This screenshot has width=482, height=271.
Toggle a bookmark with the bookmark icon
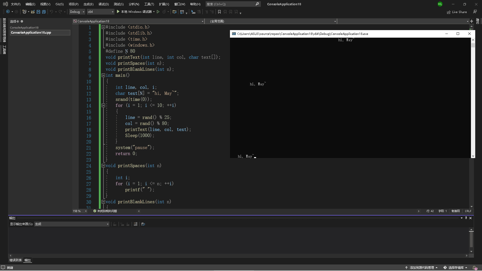pyautogui.click(x=219, y=12)
